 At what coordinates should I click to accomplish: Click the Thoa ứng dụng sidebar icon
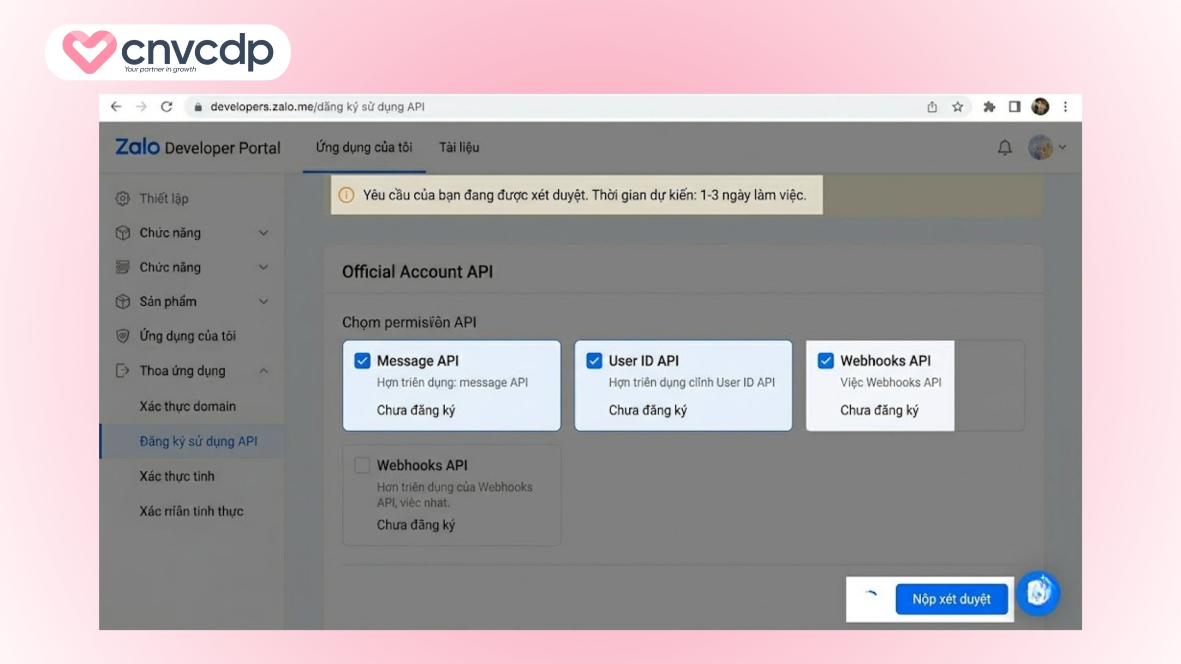click(123, 370)
